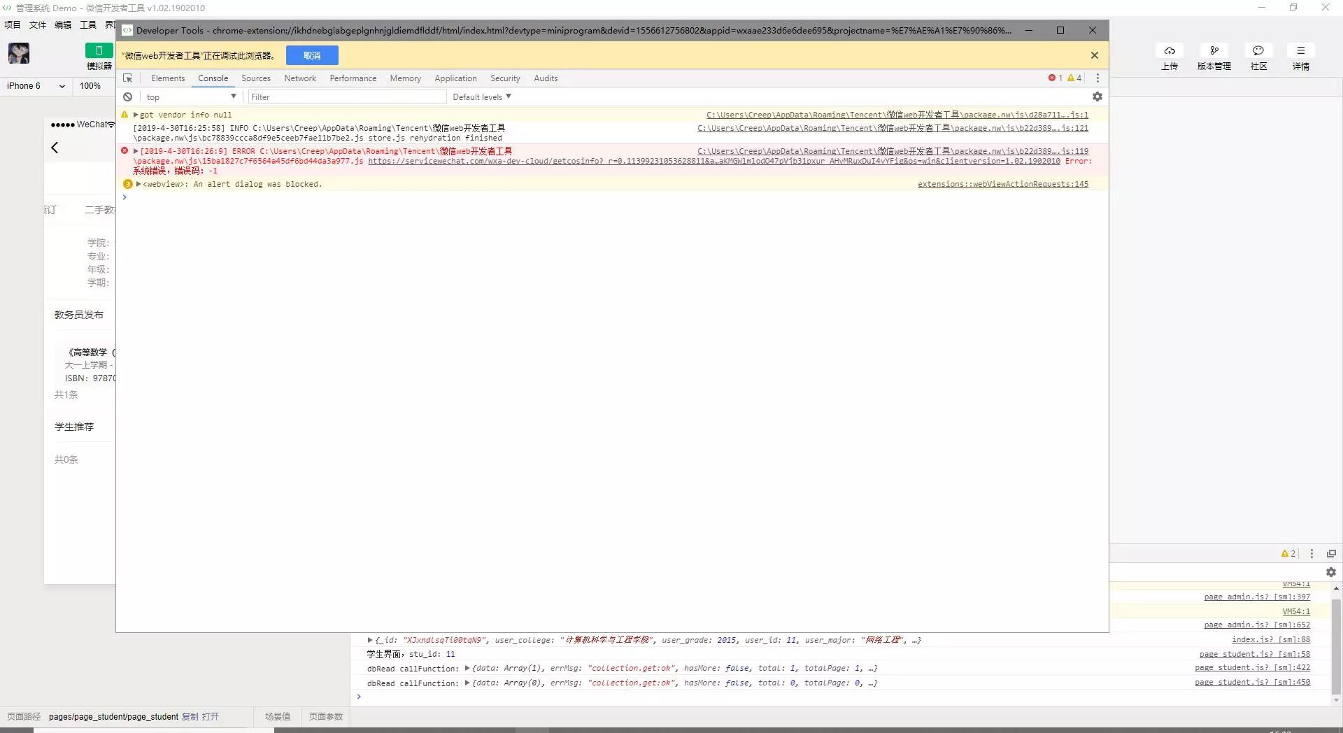1343x733 pixels.
Task: Open the 项目 menu
Action: [13, 25]
